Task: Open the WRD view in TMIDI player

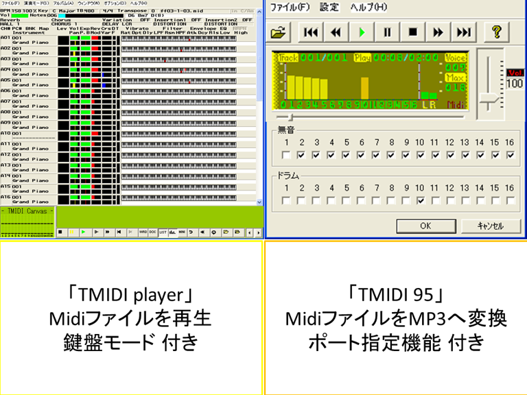Action: (143, 232)
